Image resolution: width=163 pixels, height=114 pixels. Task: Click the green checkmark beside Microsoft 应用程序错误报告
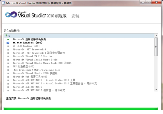(8, 40)
